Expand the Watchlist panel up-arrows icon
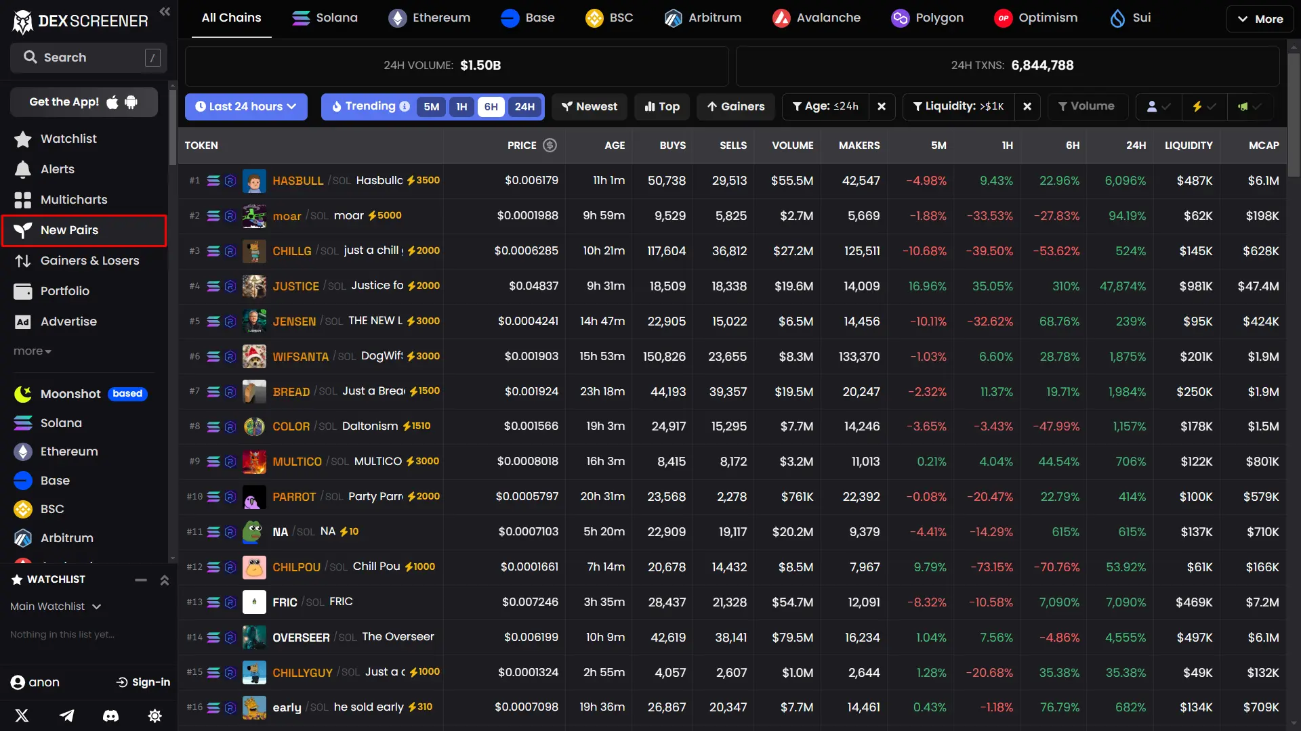 coord(165,580)
